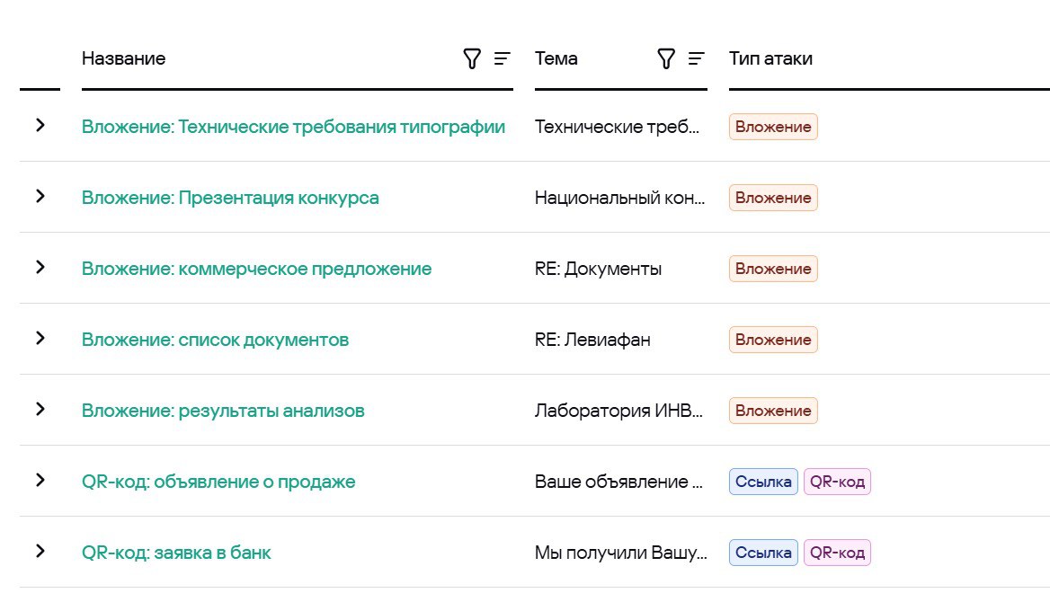Expand the заявка в банк row
Screen dimensions: 1050x593
pyautogui.click(x=40, y=552)
